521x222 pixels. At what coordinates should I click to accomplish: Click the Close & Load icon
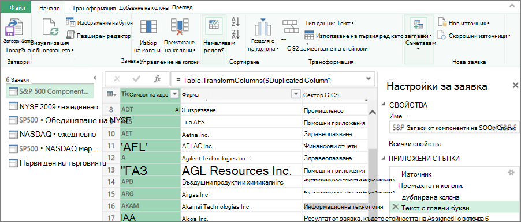[14, 28]
